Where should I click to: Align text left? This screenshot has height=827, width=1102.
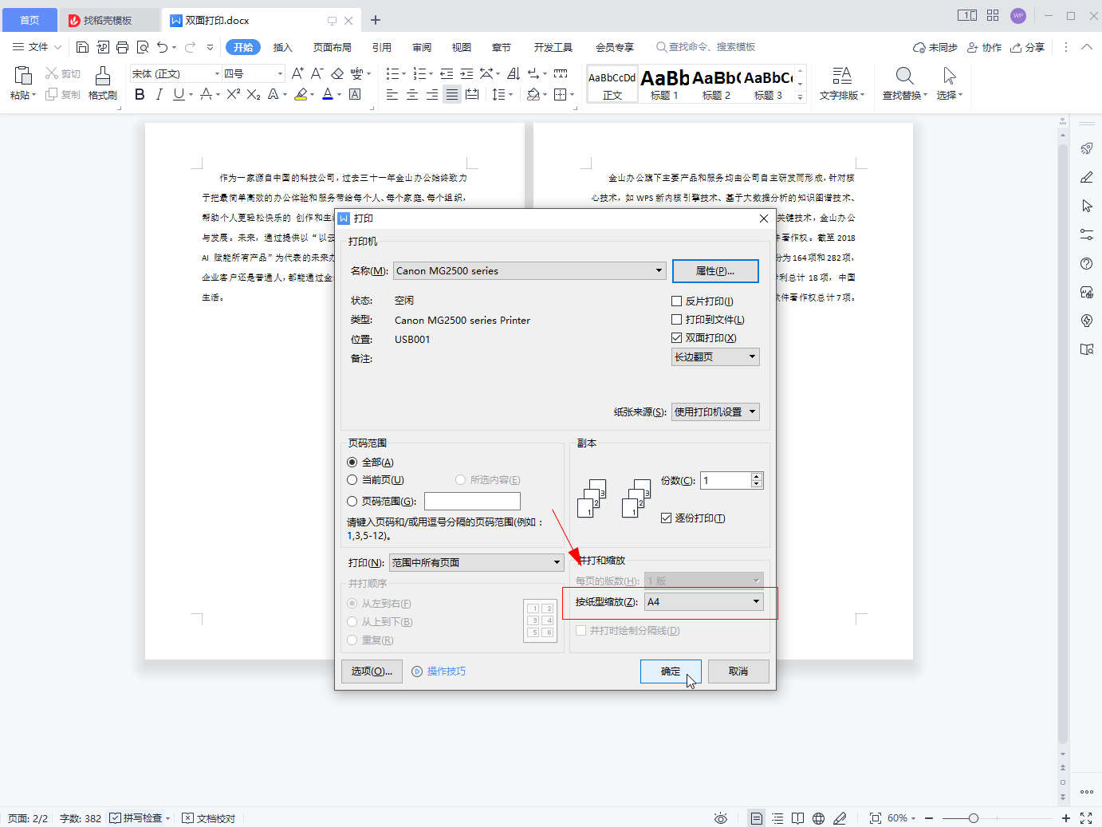[x=392, y=94]
